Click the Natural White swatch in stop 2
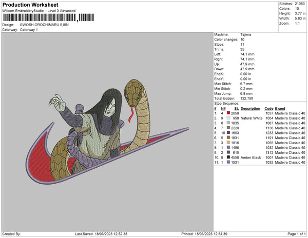This screenshot has width=308, height=238. pyautogui.click(x=228, y=118)
